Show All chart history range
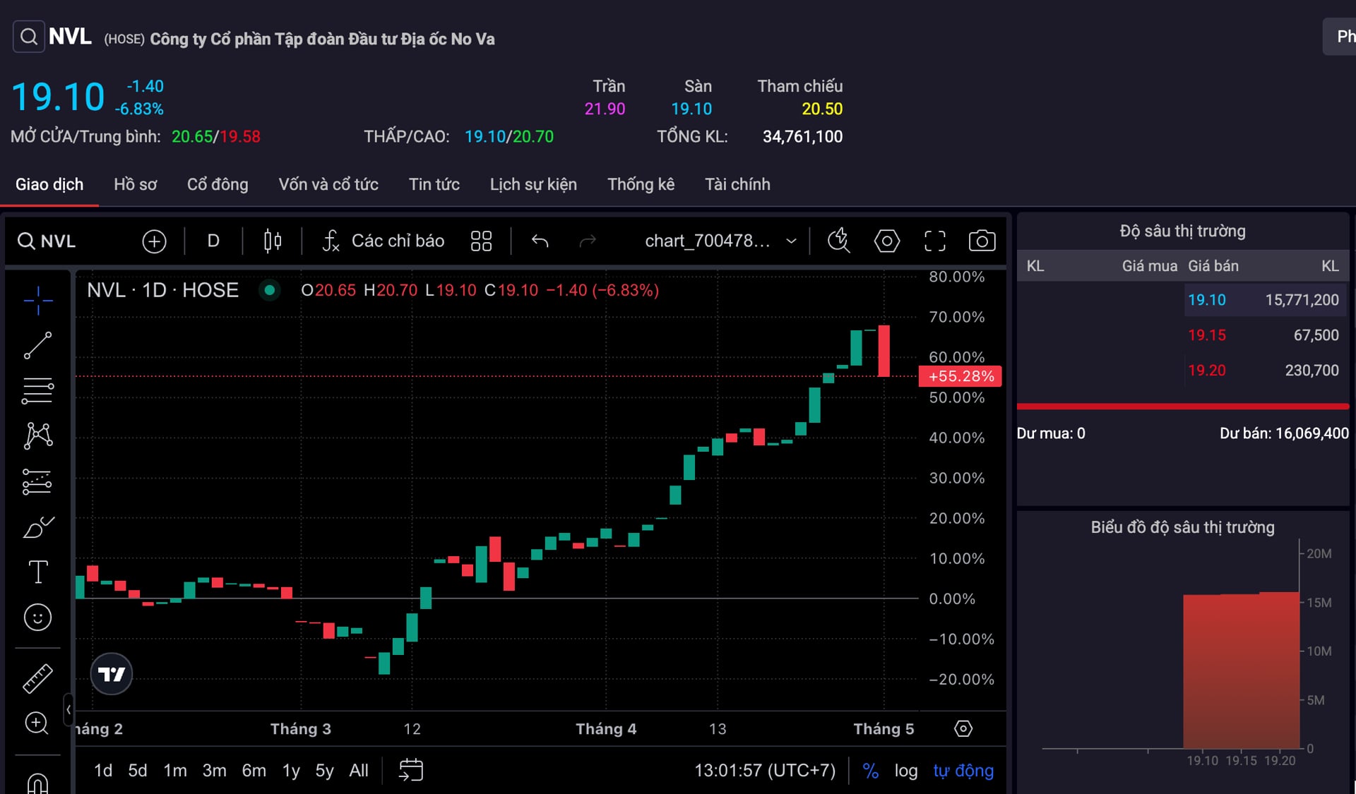 (359, 771)
